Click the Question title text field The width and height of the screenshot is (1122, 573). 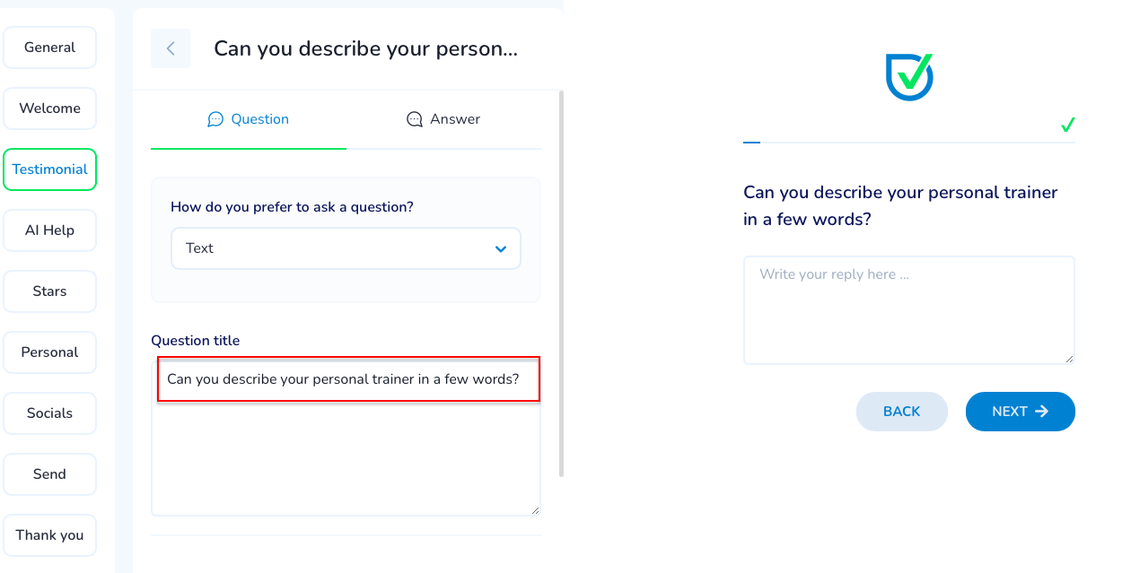(348, 379)
